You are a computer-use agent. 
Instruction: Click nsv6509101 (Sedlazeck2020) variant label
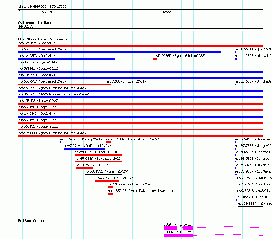87,146
